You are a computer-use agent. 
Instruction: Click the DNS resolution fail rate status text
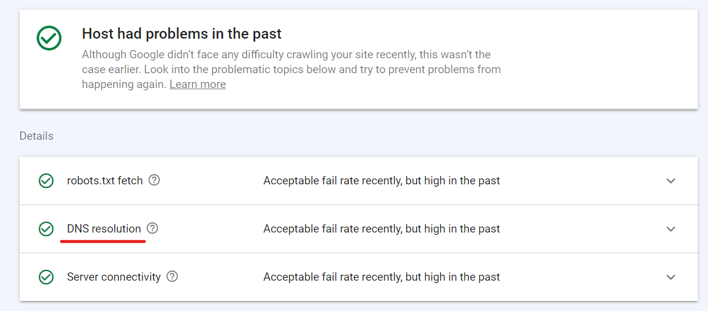(x=381, y=229)
